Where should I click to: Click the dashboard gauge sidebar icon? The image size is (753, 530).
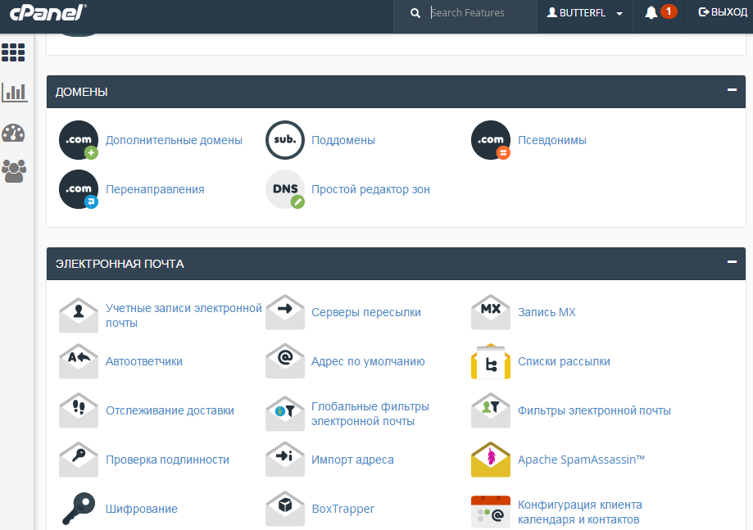click(x=14, y=133)
